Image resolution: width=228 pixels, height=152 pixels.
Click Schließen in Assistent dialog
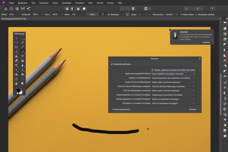pos(193,109)
